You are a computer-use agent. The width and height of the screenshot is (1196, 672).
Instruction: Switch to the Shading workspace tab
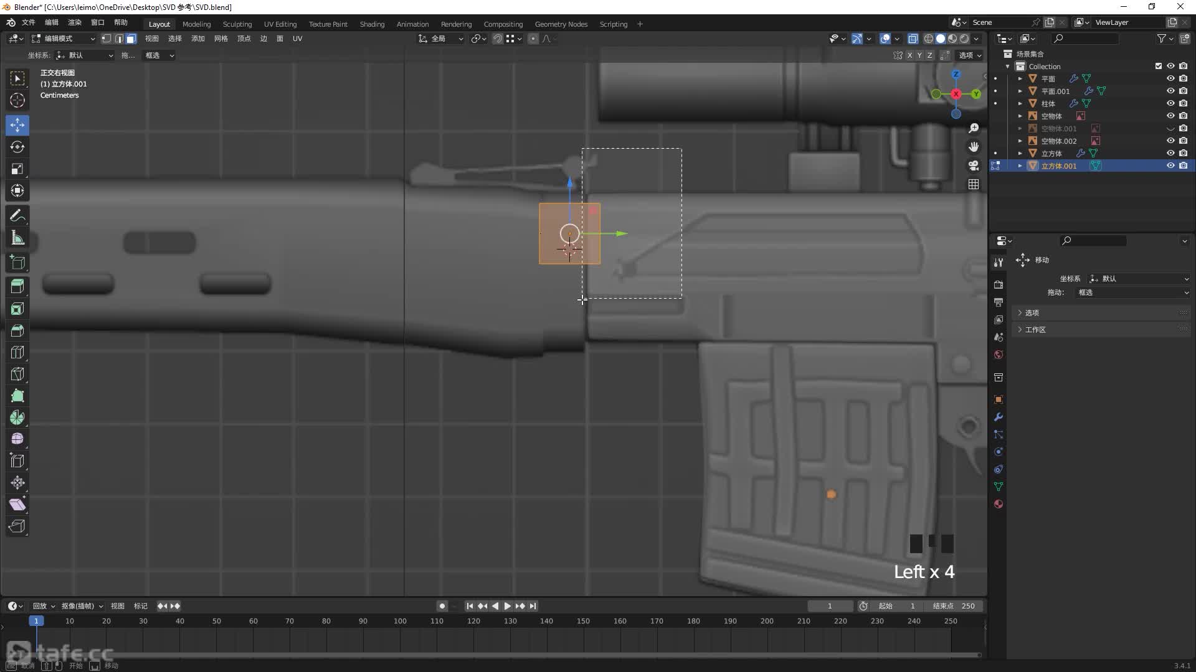372,24
